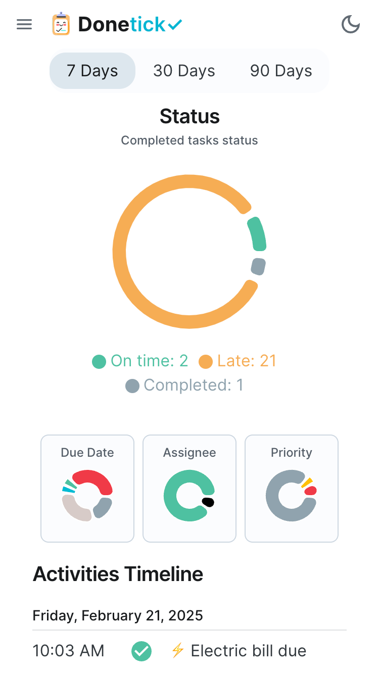The width and height of the screenshot is (379, 674).
Task: Switch to the 30 Days view
Action: (184, 71)
